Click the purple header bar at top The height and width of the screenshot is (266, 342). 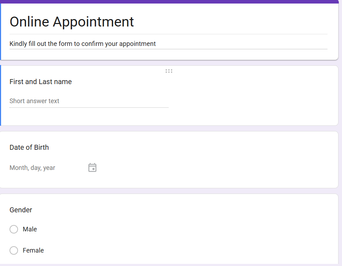coord(170,1)
